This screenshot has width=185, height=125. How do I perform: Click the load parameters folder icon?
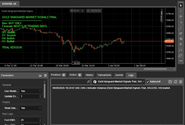(40, 76)
